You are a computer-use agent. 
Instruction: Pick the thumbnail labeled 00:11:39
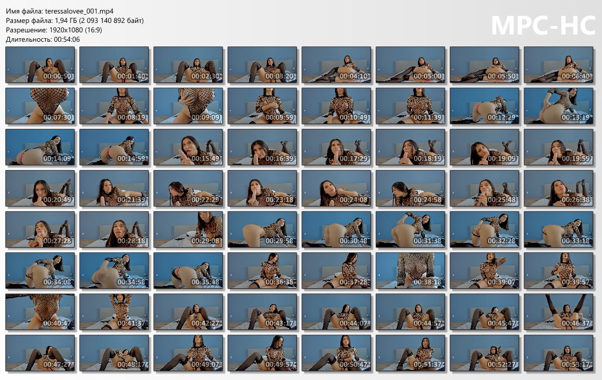(410, 106)
